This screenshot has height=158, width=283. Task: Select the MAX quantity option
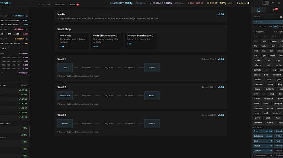click(x=275, y=26)
